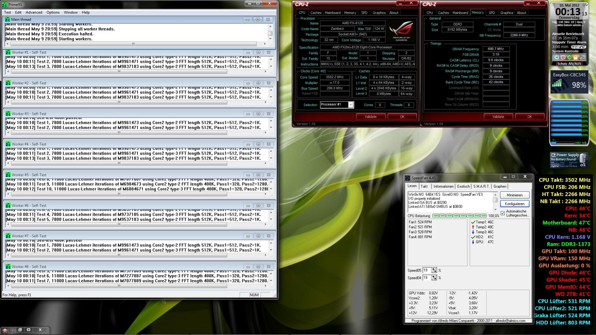This screenshot has height=335, width=596.
Task: Open the Edit menu in Prime95
Action: tap(18, 12)
